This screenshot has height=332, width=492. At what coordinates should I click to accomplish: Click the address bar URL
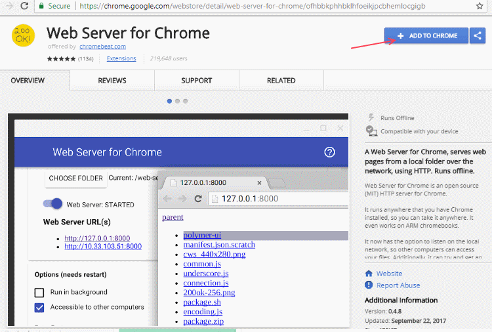click(253, 6)
